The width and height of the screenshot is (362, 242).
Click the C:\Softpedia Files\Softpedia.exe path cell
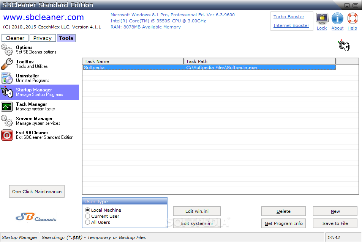[260, 68]
